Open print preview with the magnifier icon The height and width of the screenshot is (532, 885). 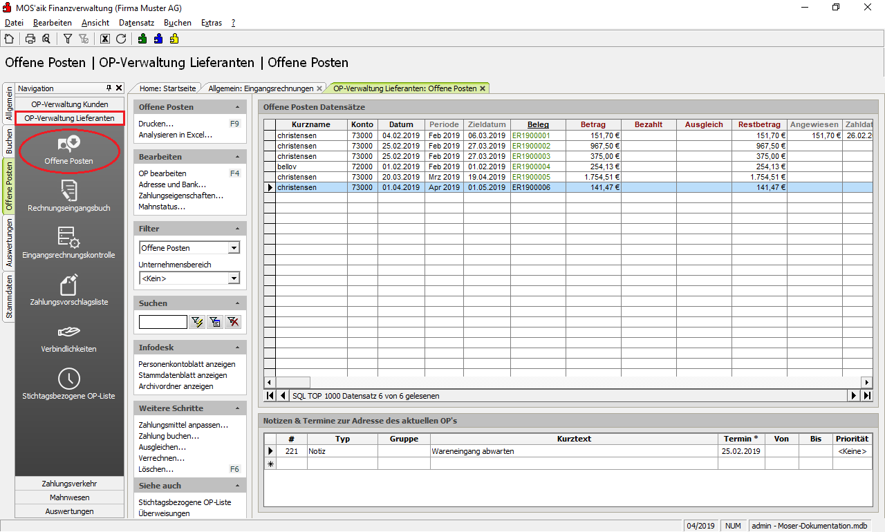(x=46, y=39)
